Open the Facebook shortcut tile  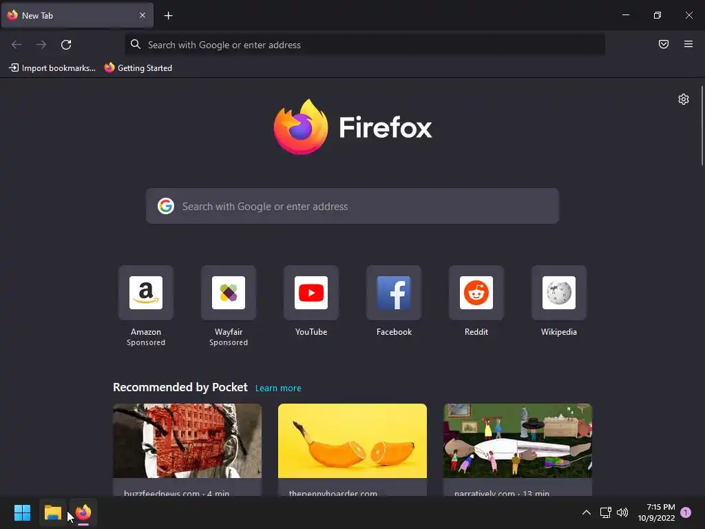coord(394,293)
